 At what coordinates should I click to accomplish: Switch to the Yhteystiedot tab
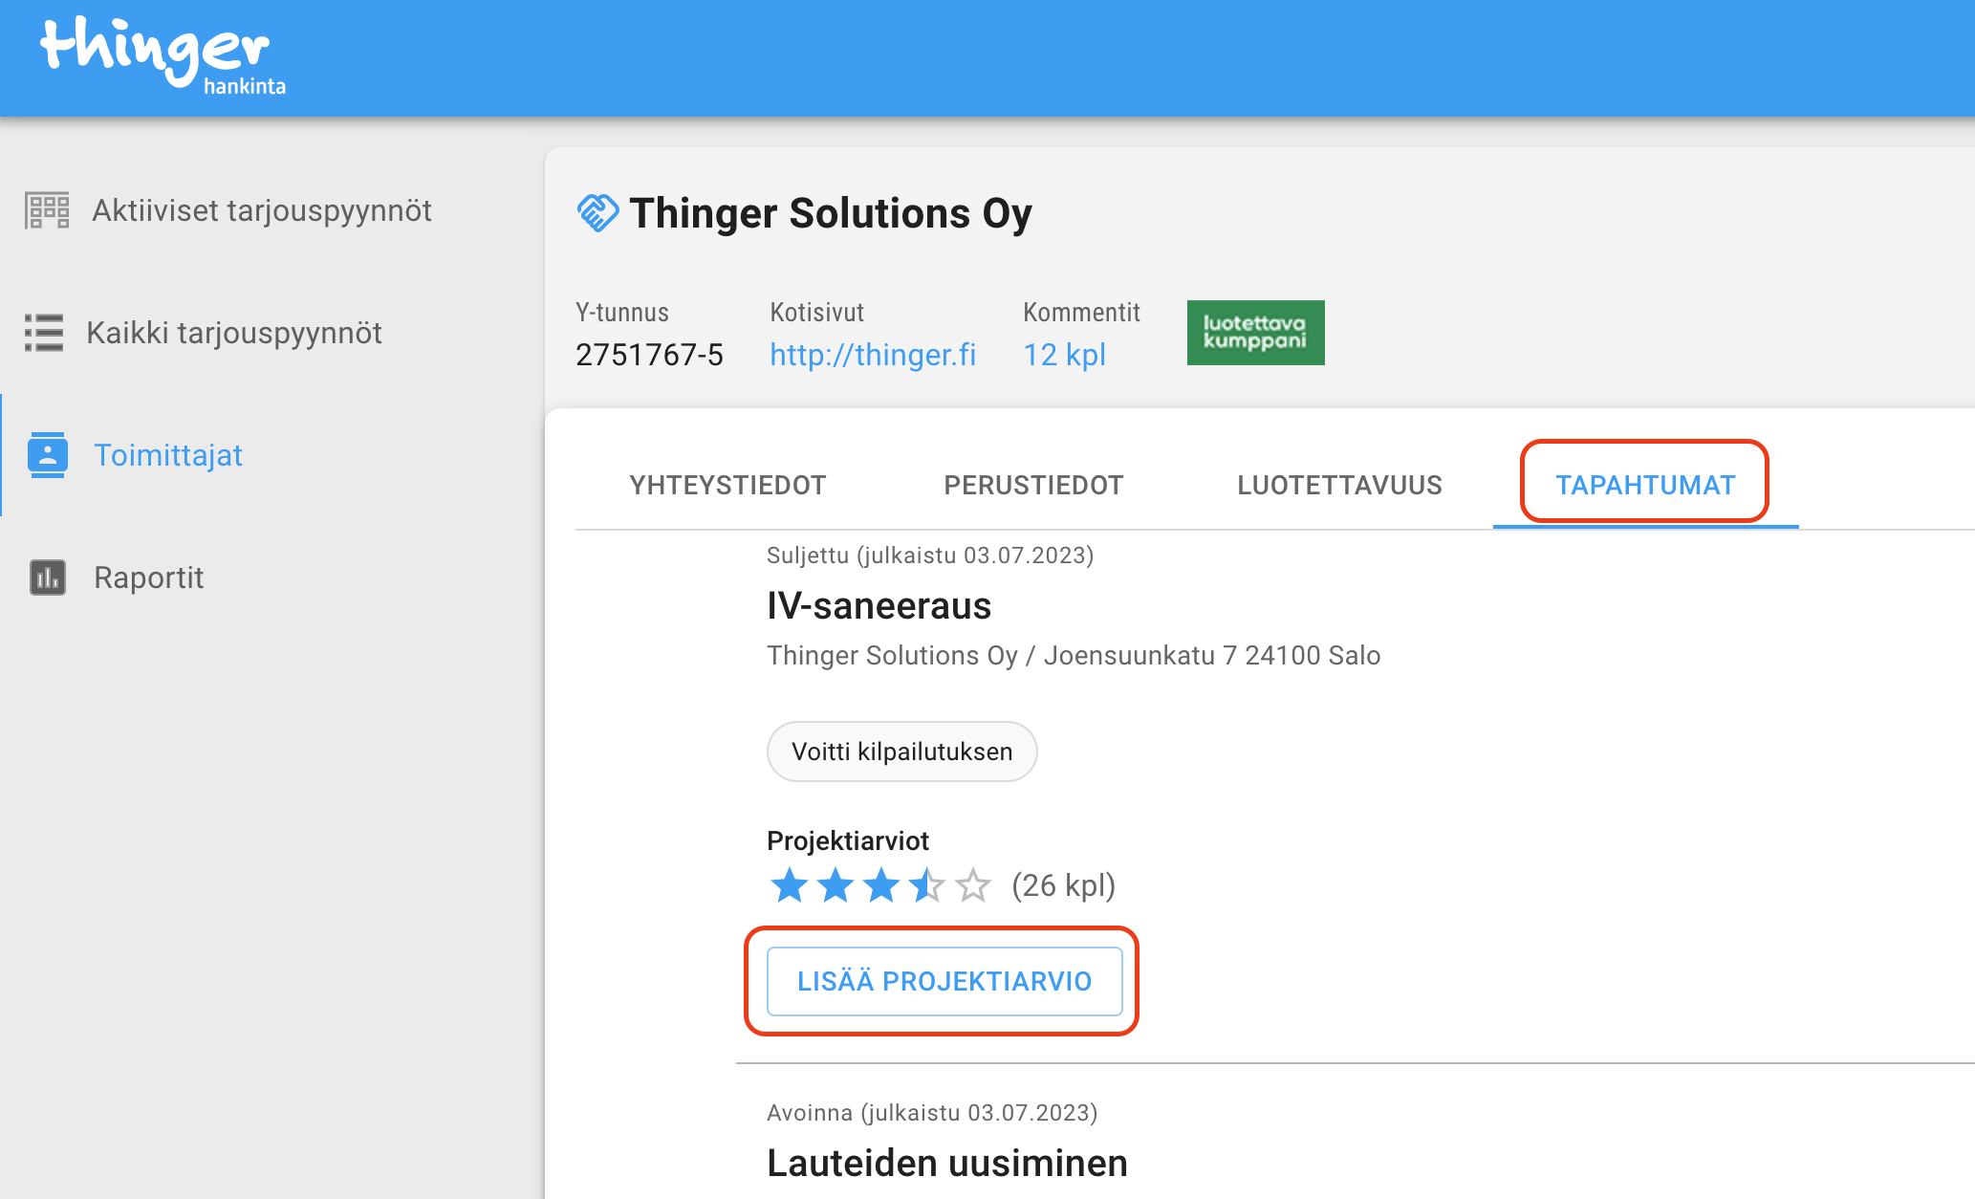[x=727, y=485]
